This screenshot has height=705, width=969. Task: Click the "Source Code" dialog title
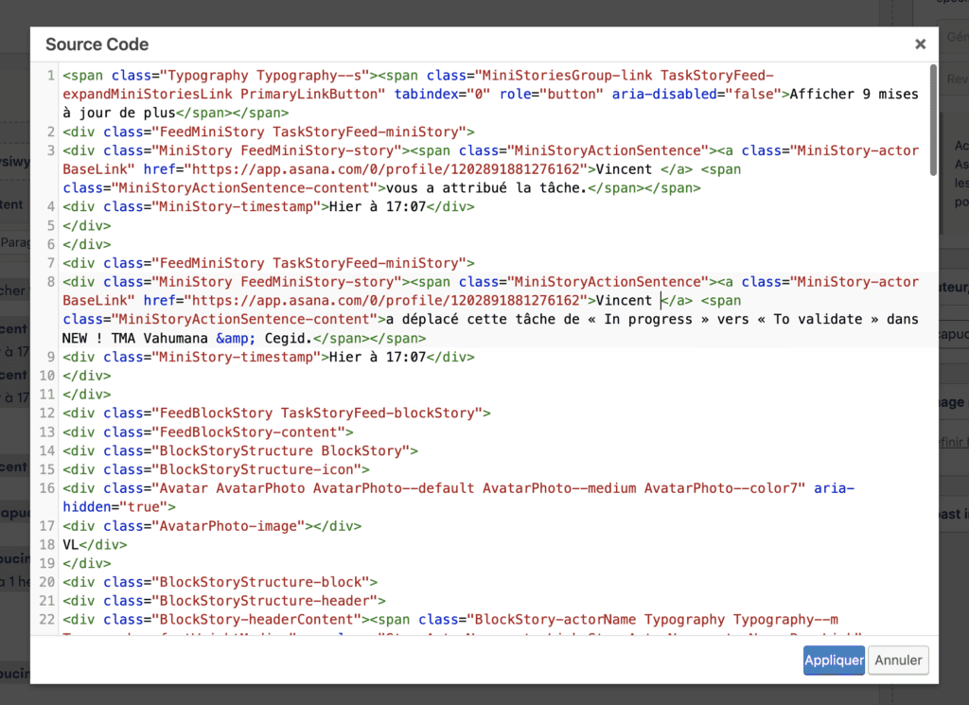(97, 44)
